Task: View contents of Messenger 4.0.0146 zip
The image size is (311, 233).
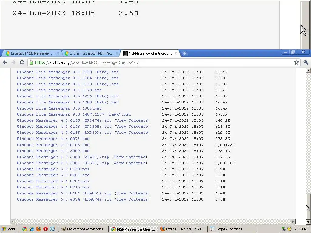Action: [x=132, y=127]
